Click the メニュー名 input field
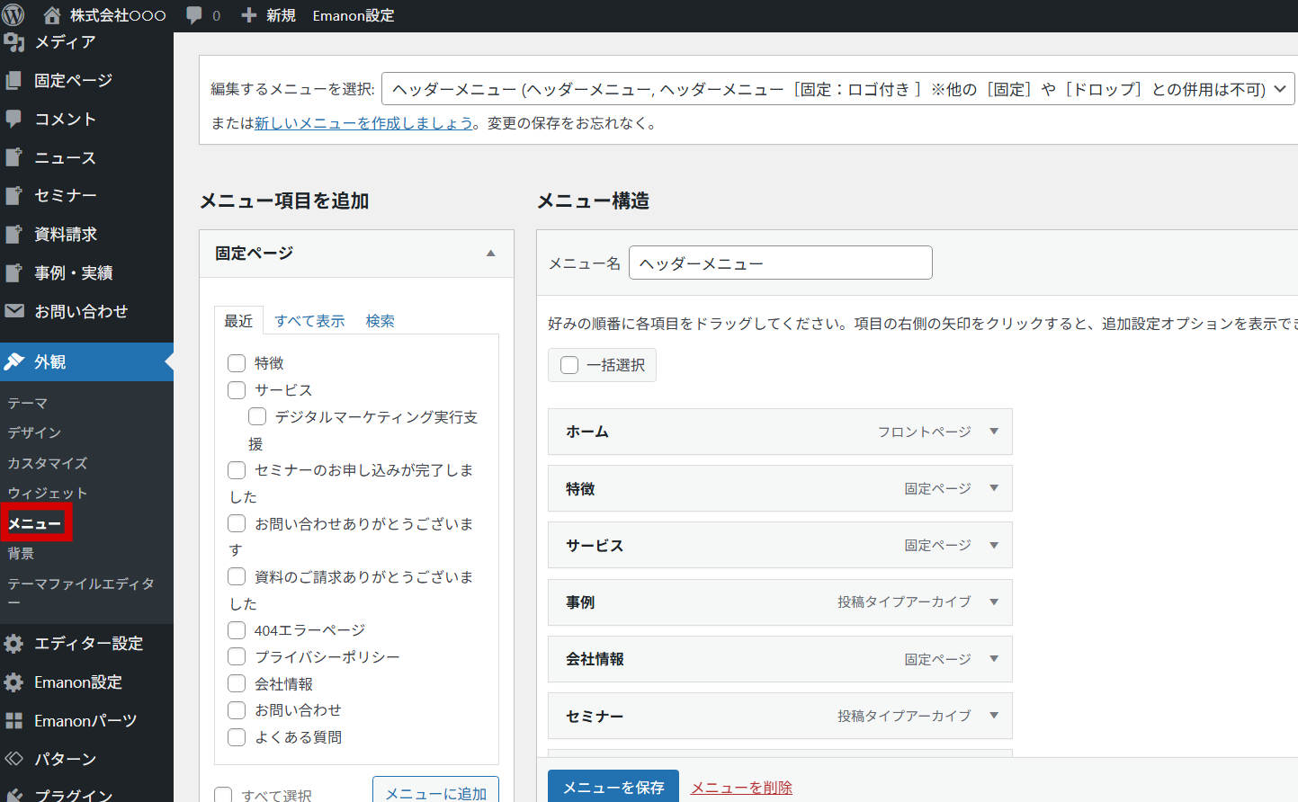Screen dimensions: 1298x802 781,263
